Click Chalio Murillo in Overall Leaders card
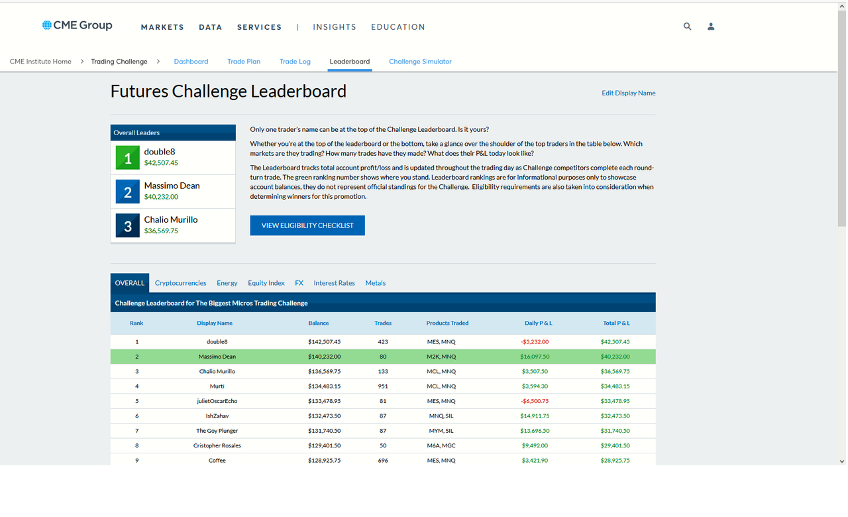The height and width of the screenshot is (517, 848). 171,219
